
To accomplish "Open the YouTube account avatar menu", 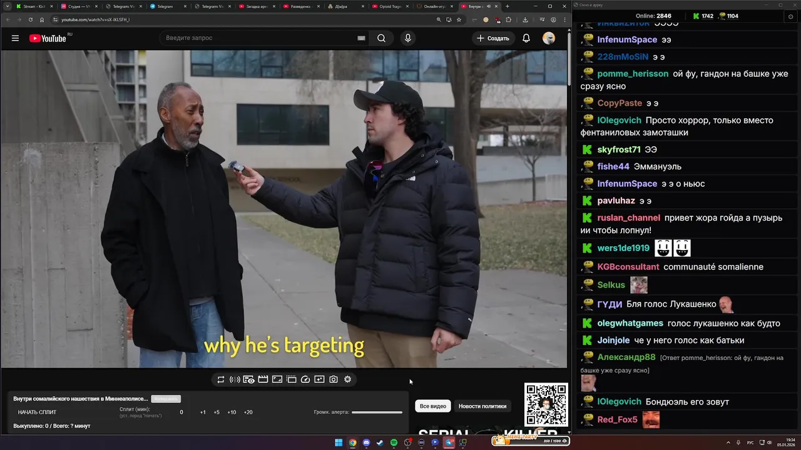I will pos(549,38).
